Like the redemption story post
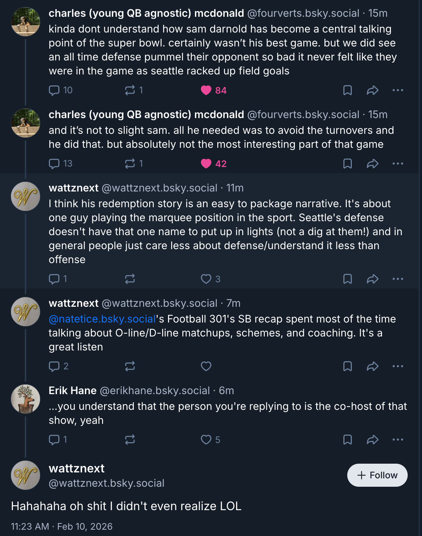Viewport: 422px width, 536px height. [206, 279]
